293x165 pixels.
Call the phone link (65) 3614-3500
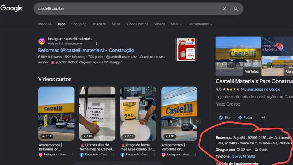tap(243, 157)
